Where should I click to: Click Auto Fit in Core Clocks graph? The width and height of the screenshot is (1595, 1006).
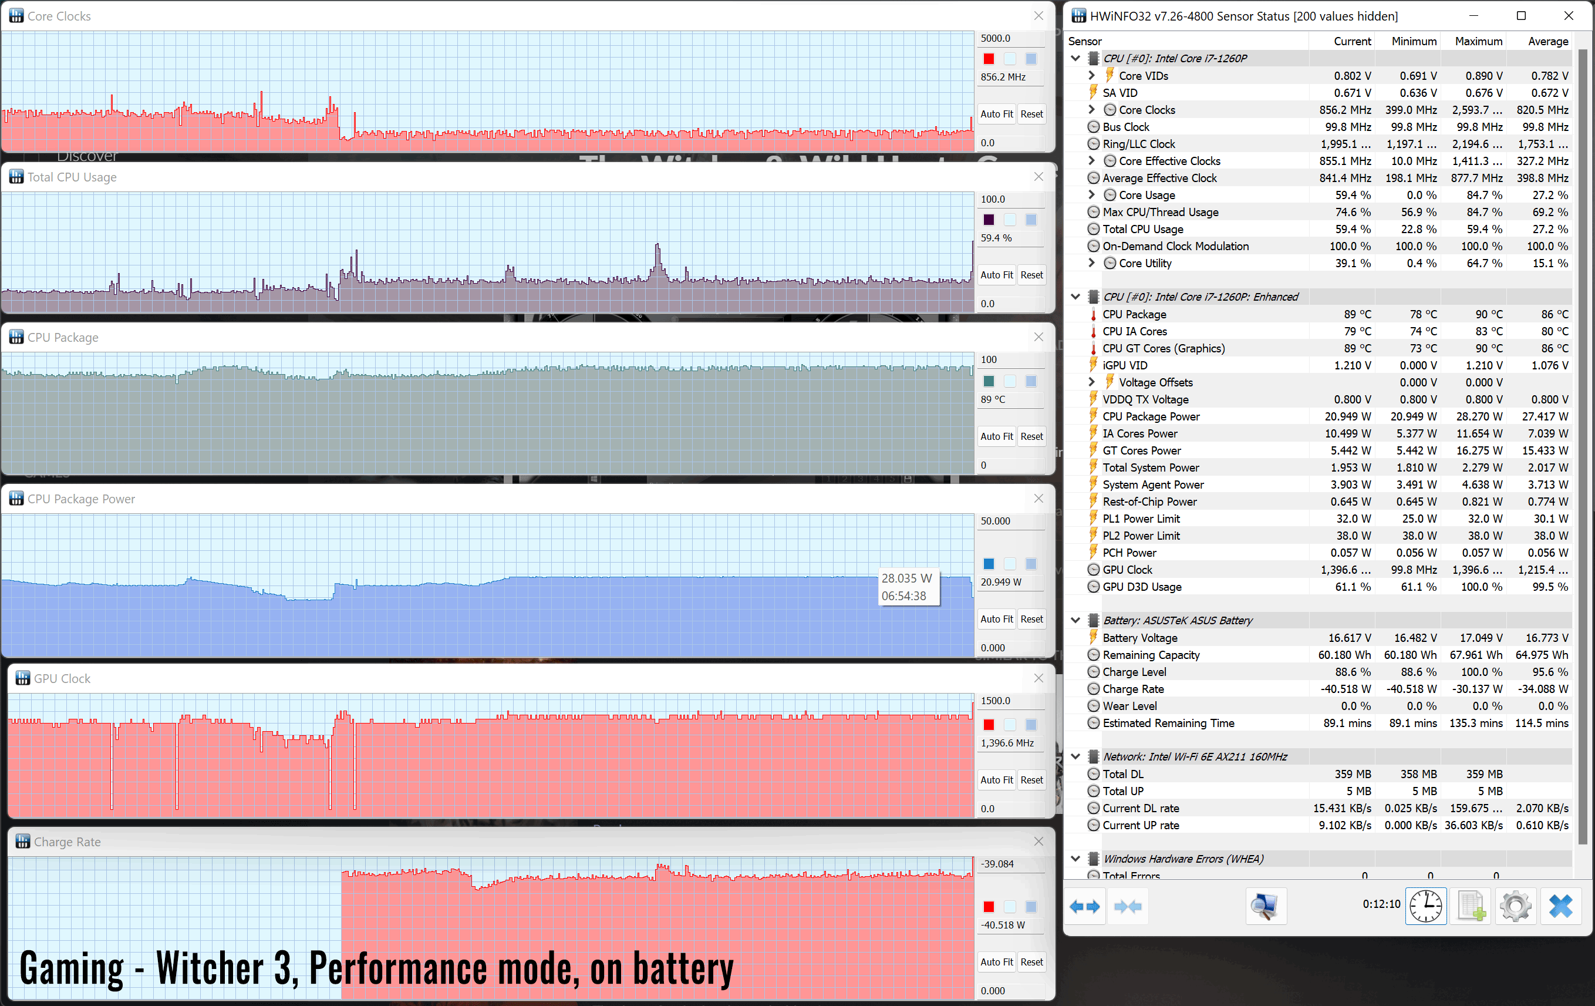tap(996, 114)
